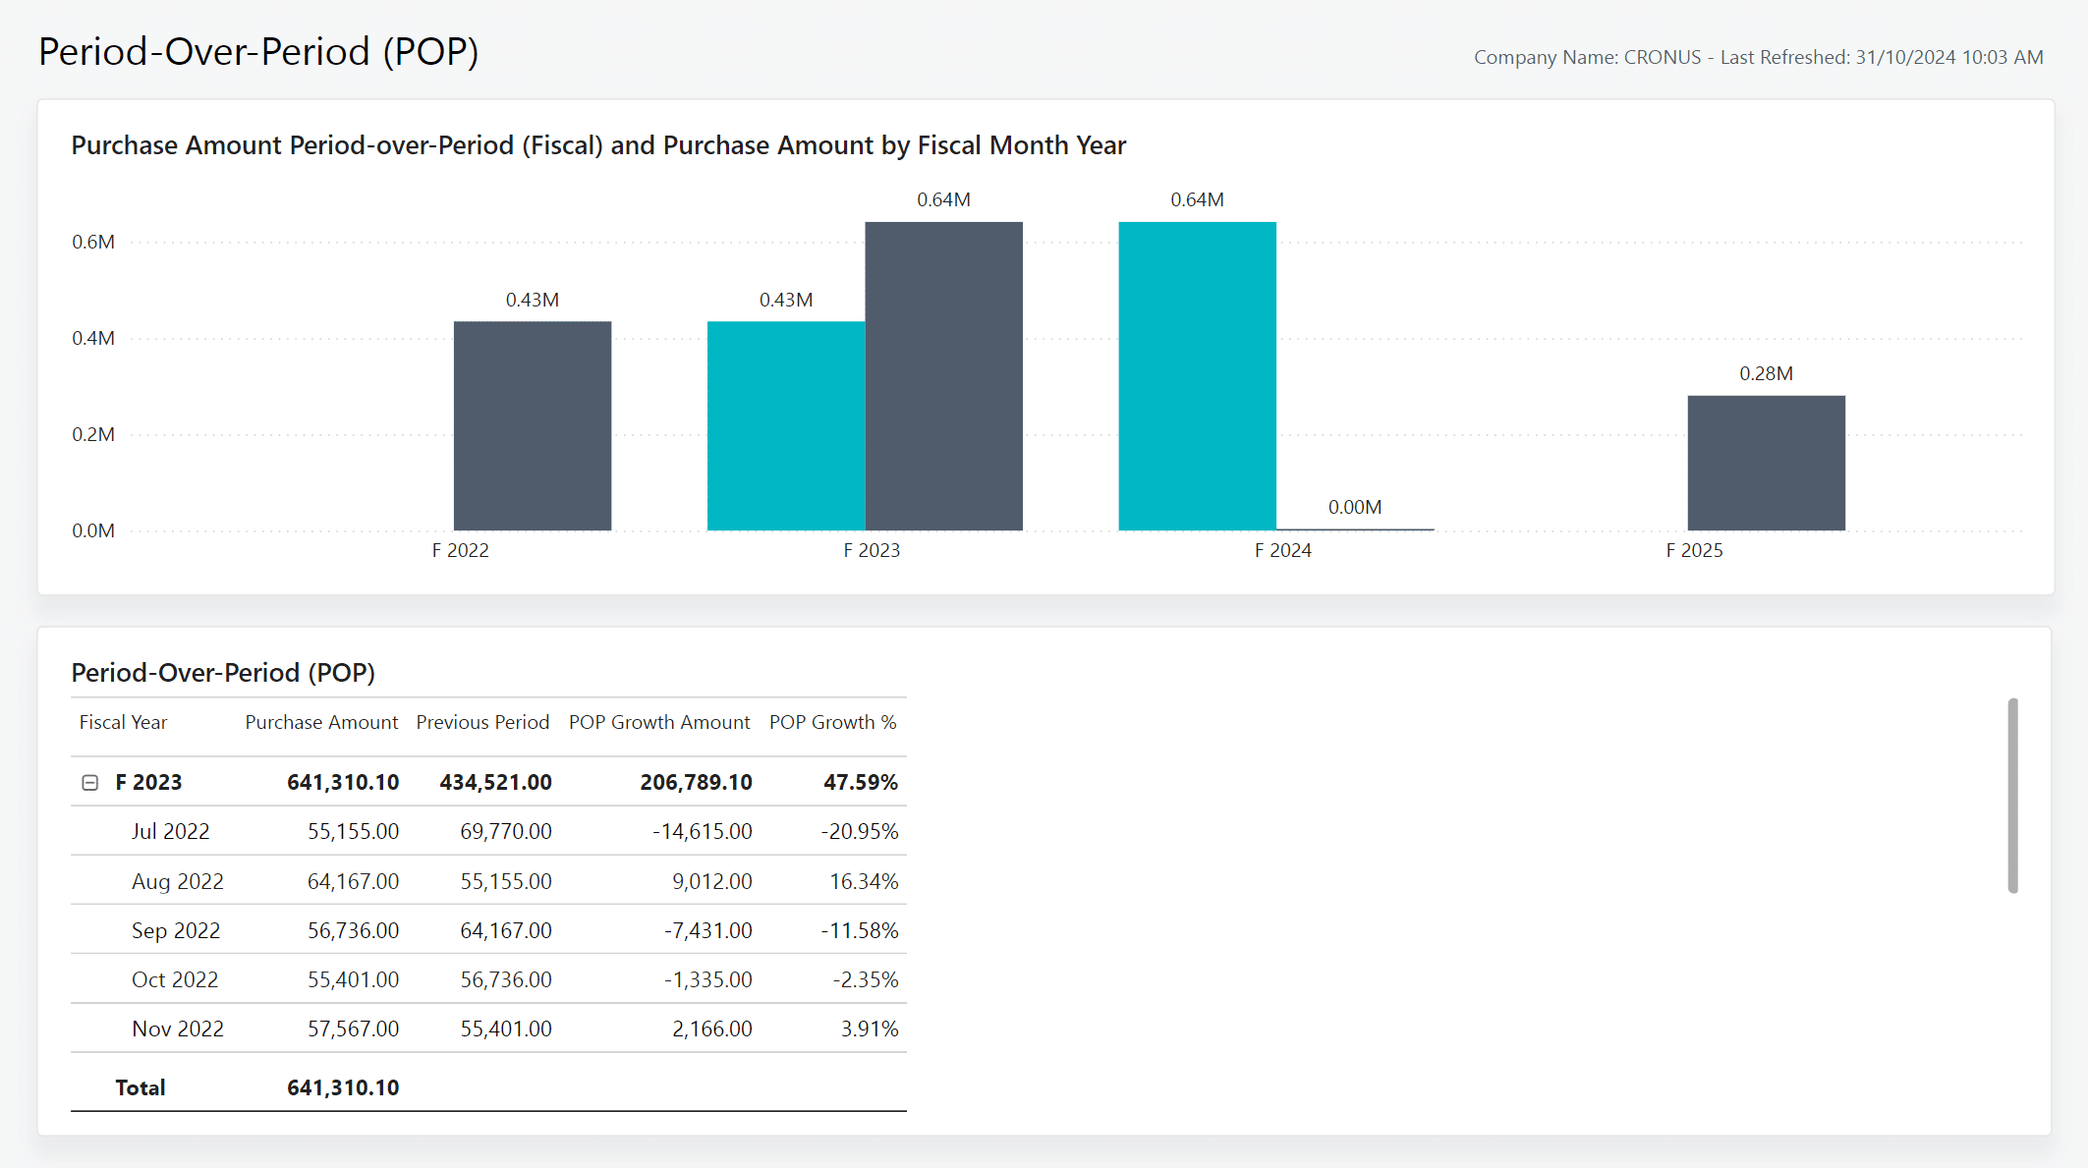
Task: Click growth amount 9,012.00
Action: [x=712, y=881]
